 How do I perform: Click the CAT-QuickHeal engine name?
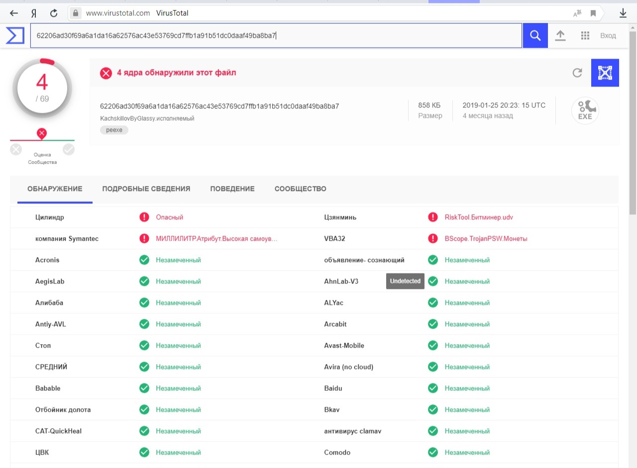[58, 431]
